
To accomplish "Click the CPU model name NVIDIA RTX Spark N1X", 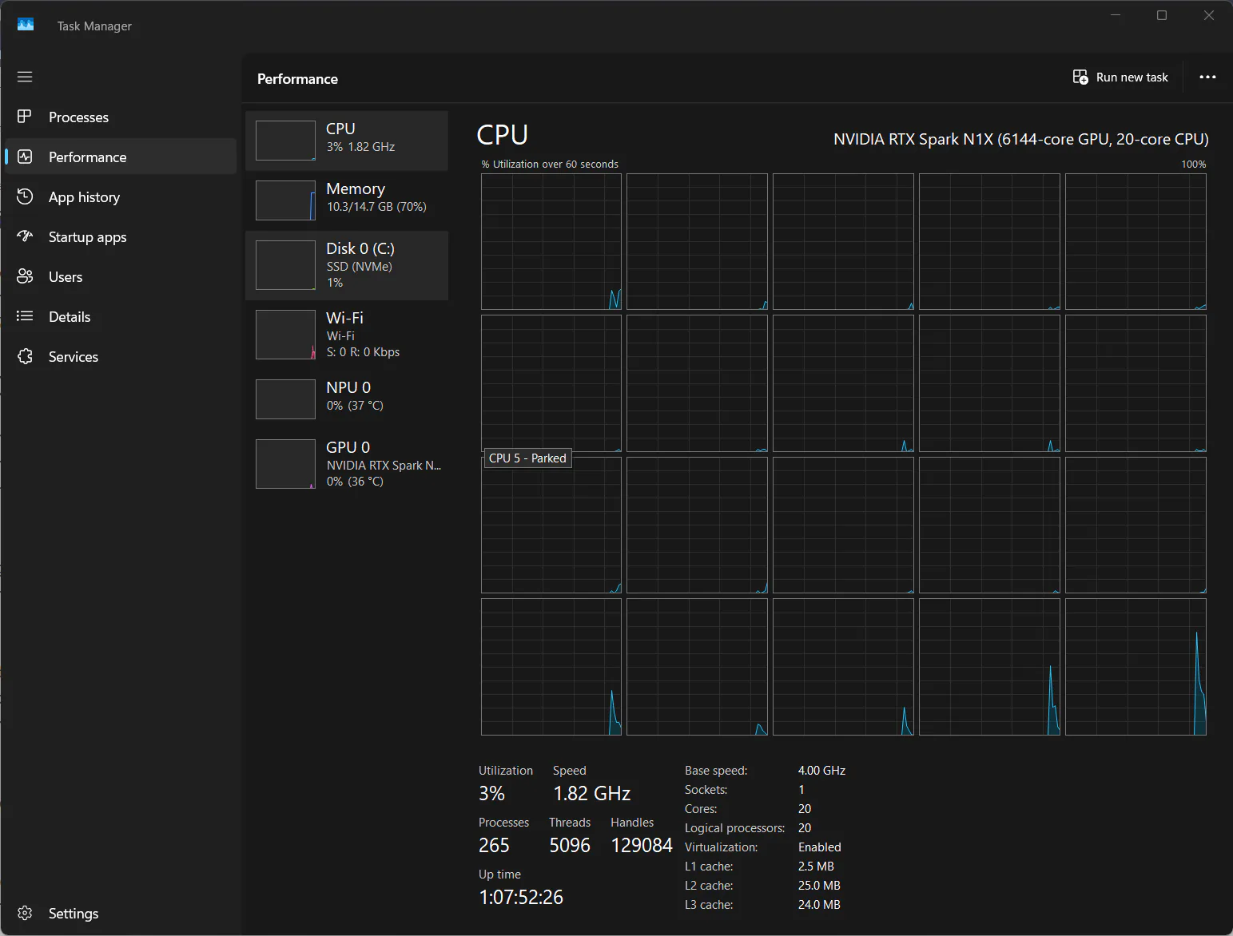I will pos(1020,139).
